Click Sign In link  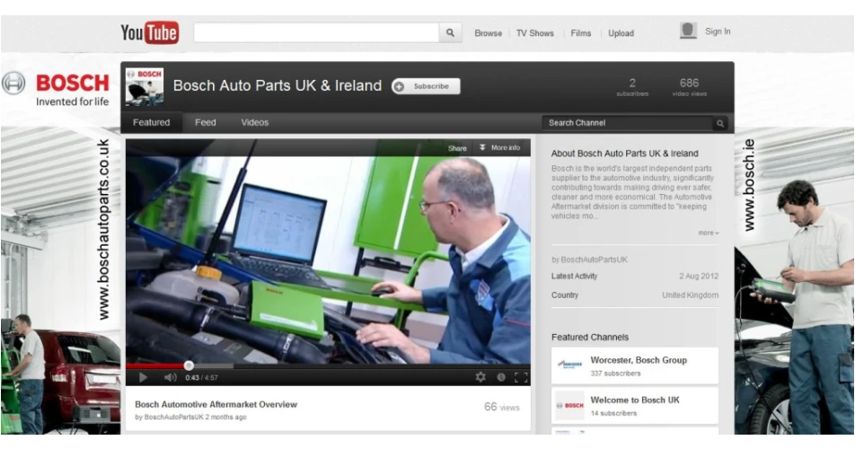click(718, 31)
